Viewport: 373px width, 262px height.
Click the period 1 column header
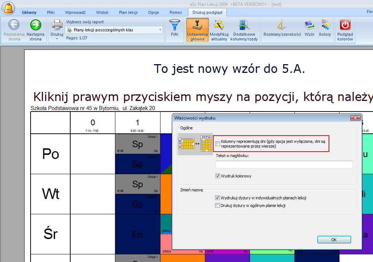(x=138, y=123)
